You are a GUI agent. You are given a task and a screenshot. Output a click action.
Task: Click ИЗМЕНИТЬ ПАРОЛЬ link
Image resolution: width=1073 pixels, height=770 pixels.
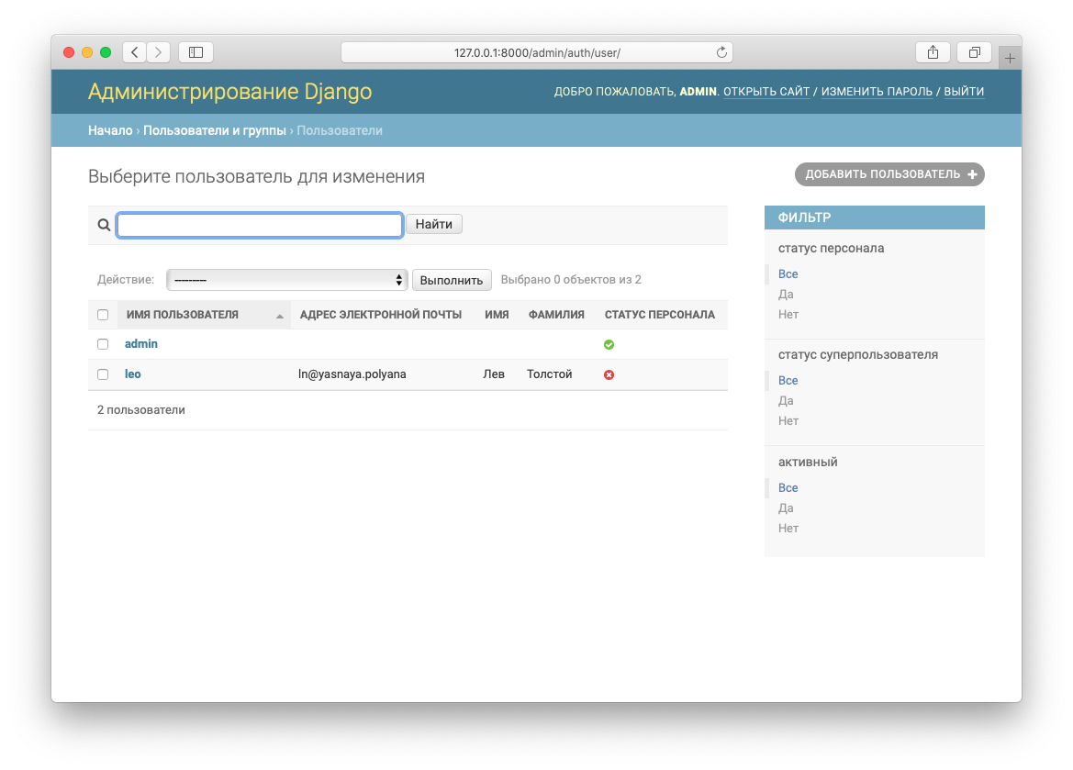click(877, 91)
